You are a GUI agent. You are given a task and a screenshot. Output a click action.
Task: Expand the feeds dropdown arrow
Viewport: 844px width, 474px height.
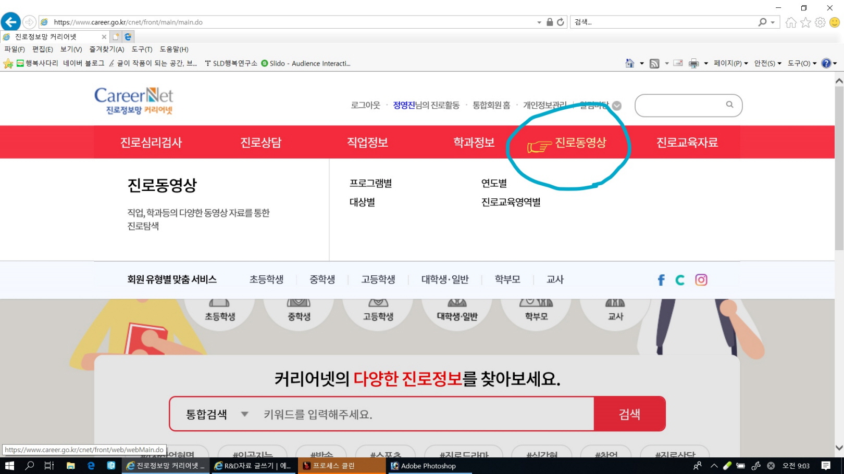point(666,63)
